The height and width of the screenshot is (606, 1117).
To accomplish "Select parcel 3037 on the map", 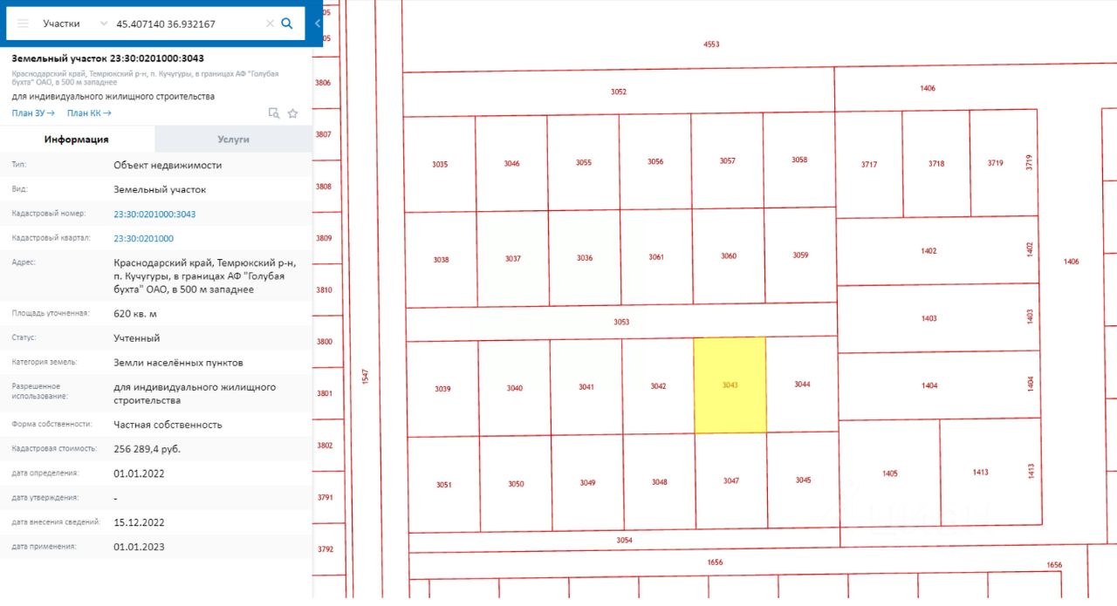I will point(512,258).
